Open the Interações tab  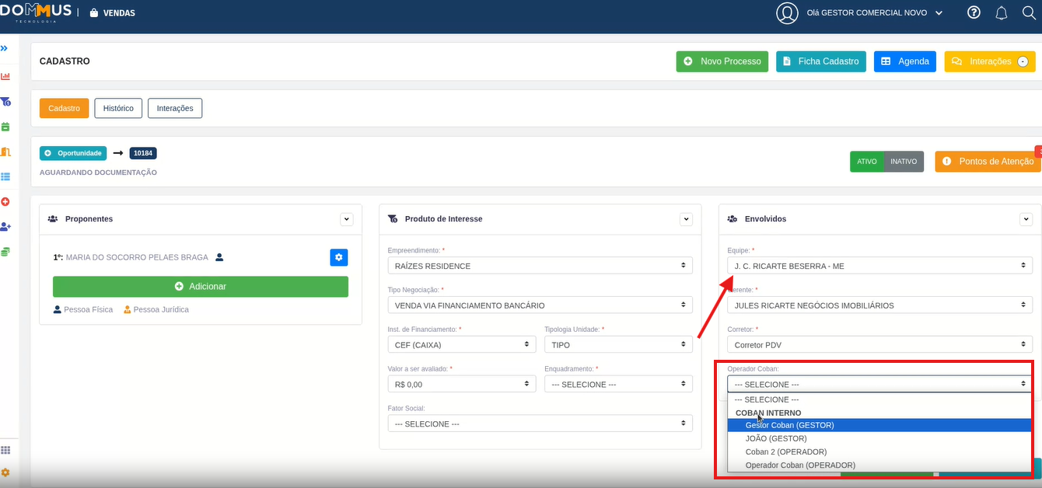(175, 108)
